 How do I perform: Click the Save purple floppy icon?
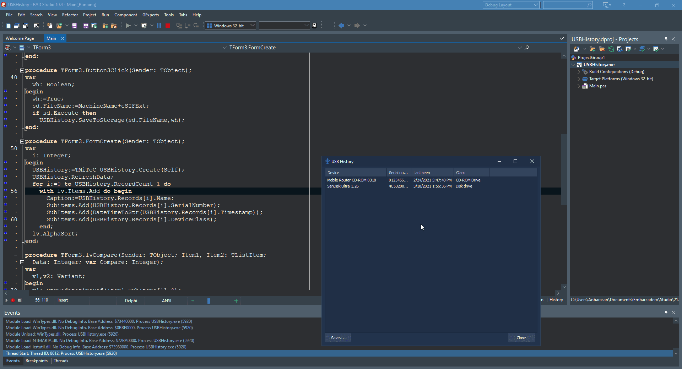point(74,26)
